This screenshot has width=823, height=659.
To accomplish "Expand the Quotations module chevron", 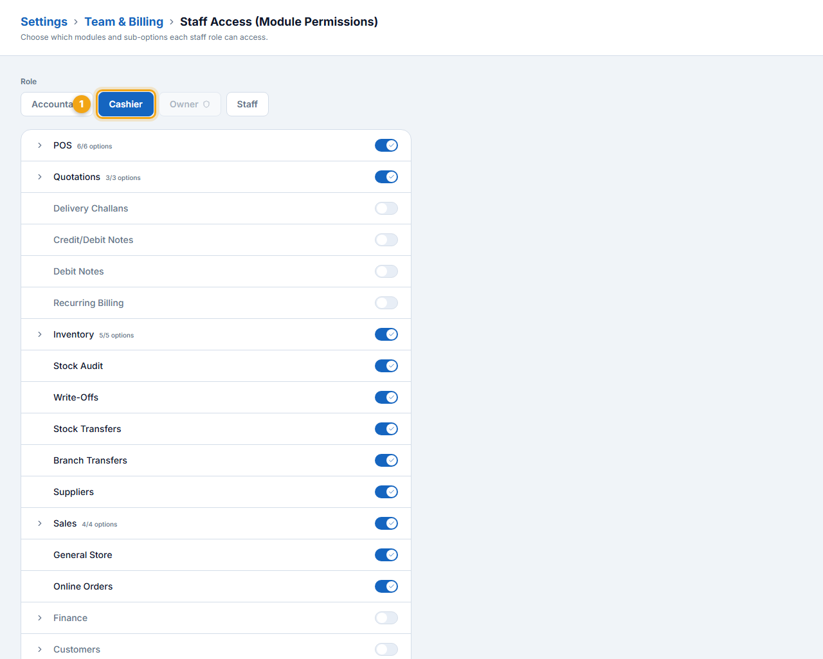I will (x=40, y=177).
